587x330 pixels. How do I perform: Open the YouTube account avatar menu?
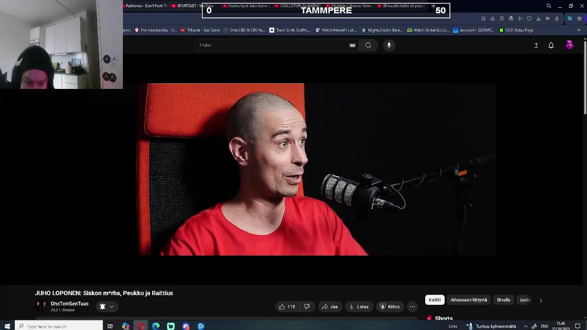569,45
